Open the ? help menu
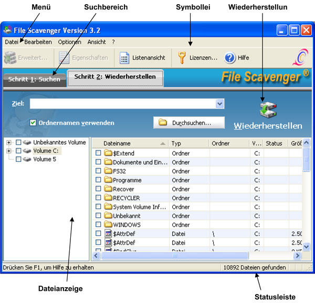The image size is (315, 303). tap(113, 42)
